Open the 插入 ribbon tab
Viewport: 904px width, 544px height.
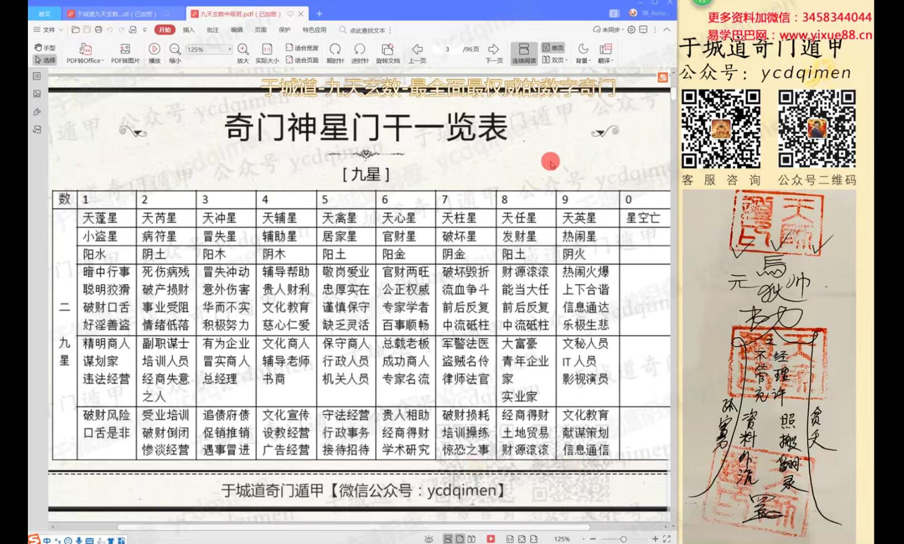pyautogui.click(x=189, y=30)
